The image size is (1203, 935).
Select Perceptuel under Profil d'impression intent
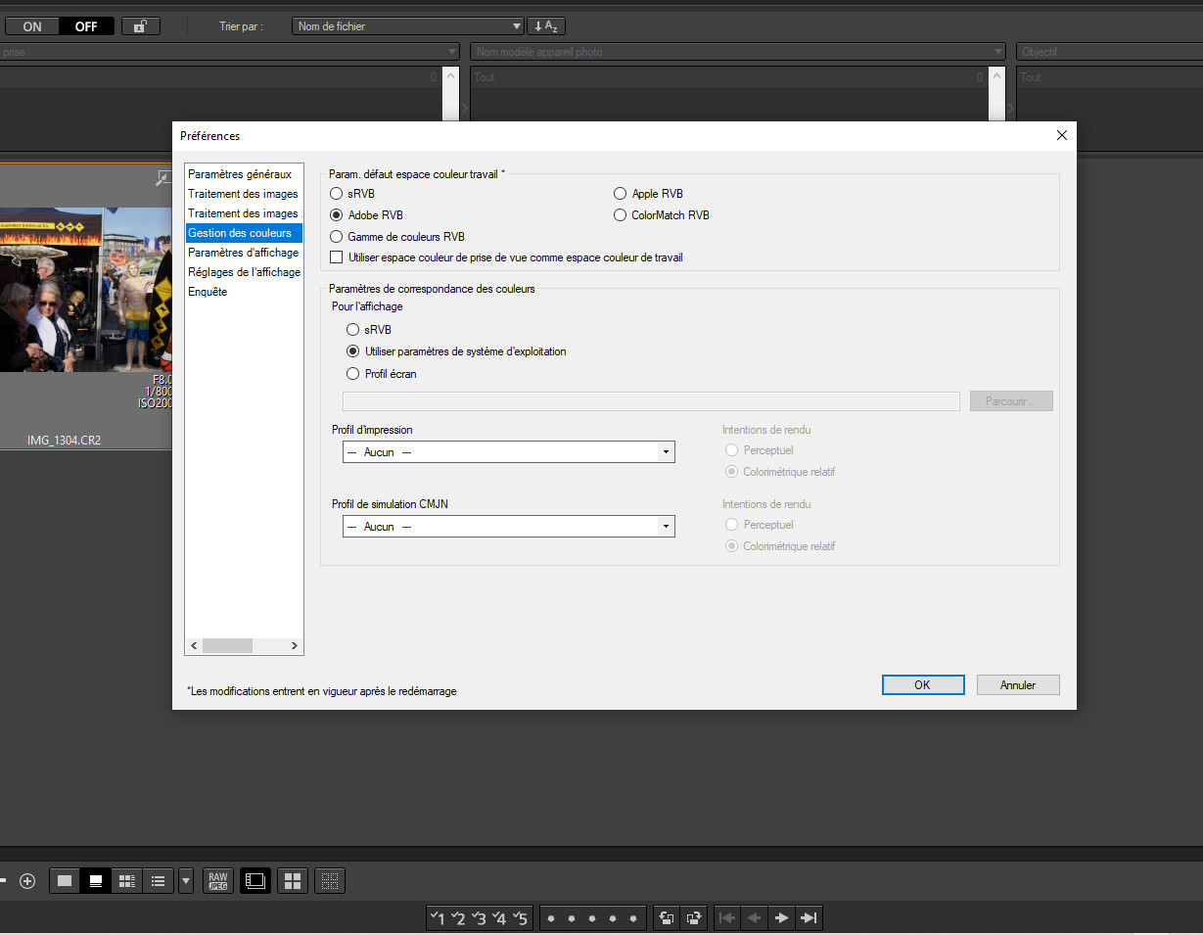(732, 450)
